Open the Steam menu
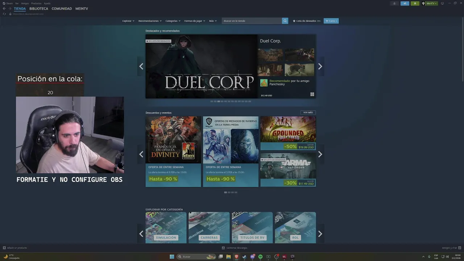This screenshot has width=464, height=261. click(9, 3)
